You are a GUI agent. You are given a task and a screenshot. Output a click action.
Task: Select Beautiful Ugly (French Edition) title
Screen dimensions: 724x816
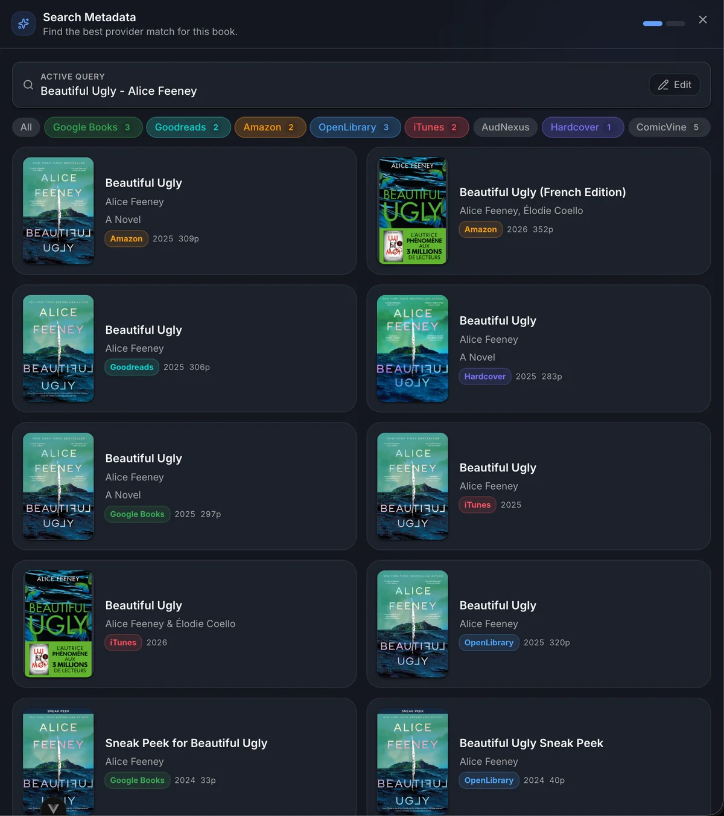542,192
